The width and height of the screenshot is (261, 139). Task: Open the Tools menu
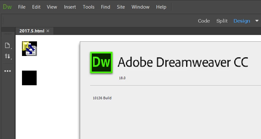pos(89,7)
